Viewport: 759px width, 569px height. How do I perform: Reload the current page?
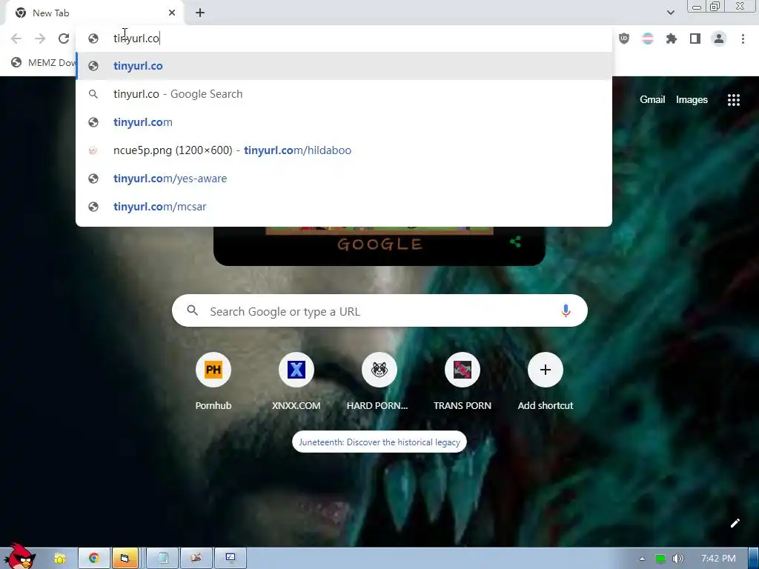[x=64, y=39]
